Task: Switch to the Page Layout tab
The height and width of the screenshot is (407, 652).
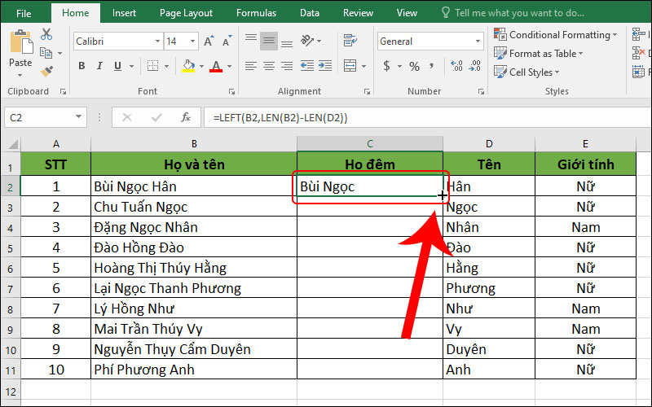Action: (186, 13)
